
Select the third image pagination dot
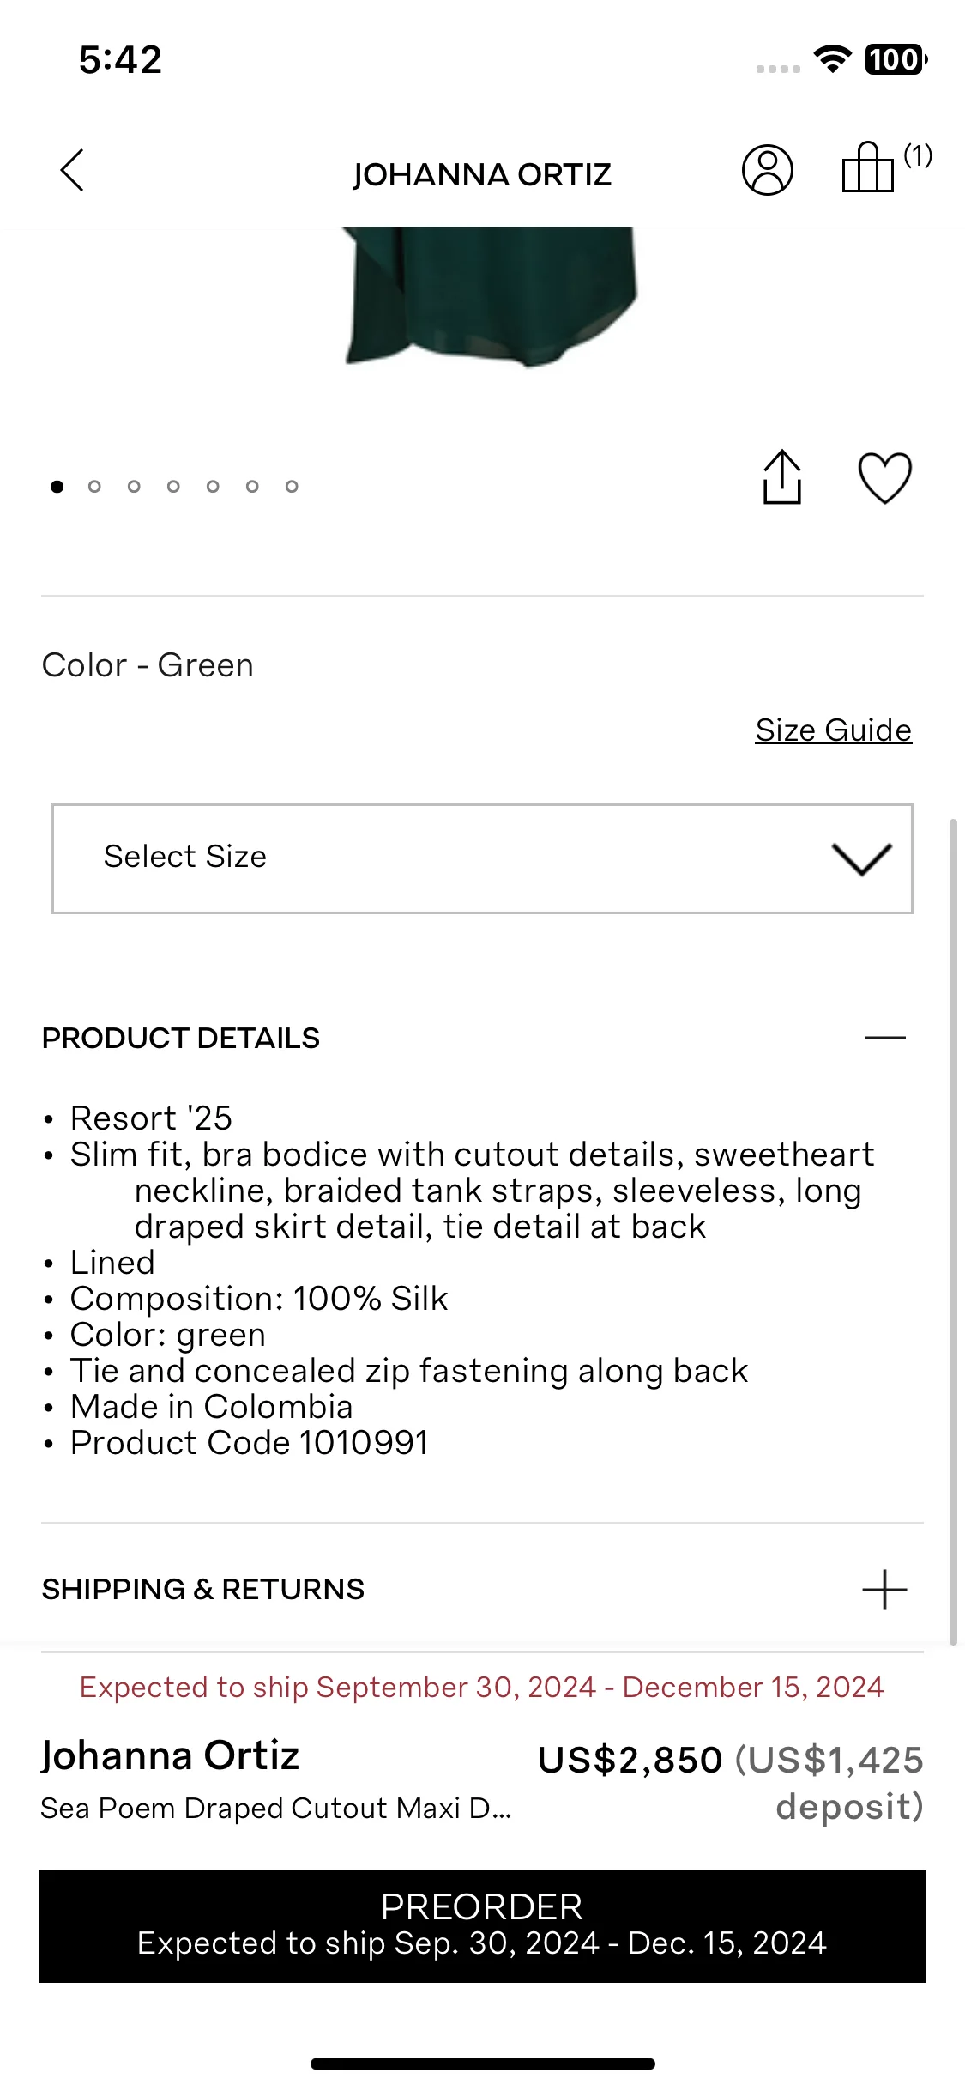pos(134,487)
